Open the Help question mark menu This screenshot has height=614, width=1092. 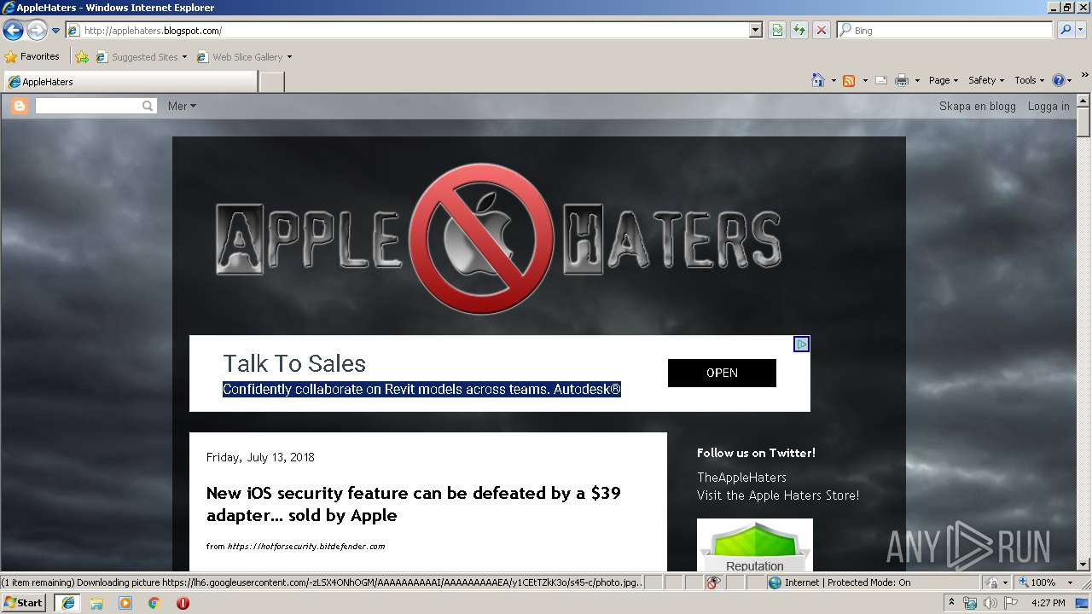(1062, 80)
